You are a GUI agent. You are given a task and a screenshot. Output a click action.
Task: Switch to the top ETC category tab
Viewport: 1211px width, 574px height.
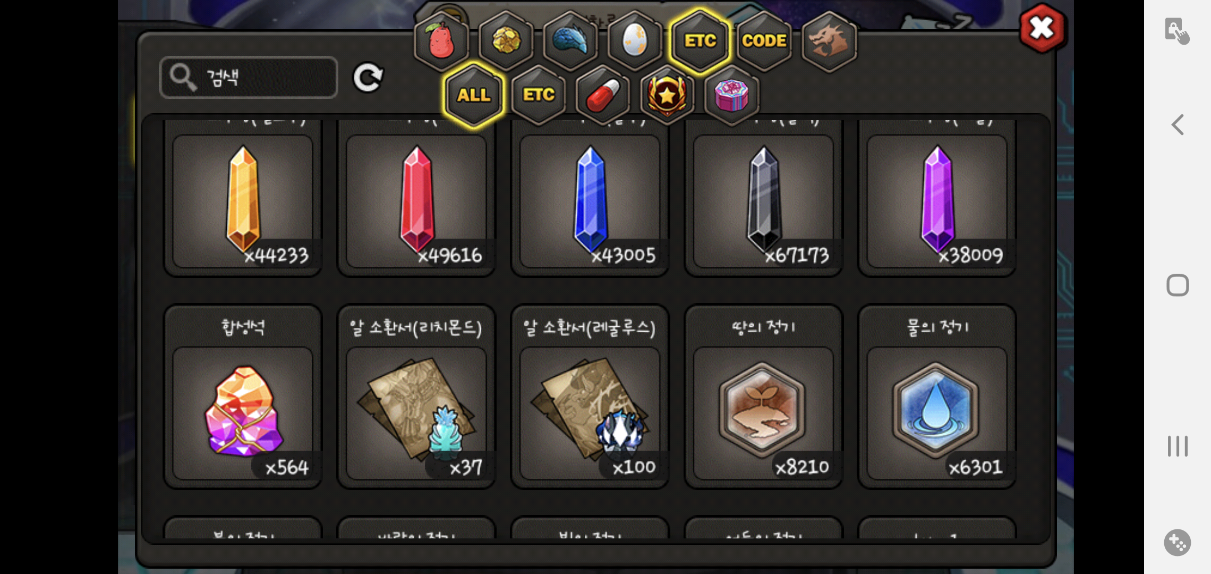tap(700, 41)
